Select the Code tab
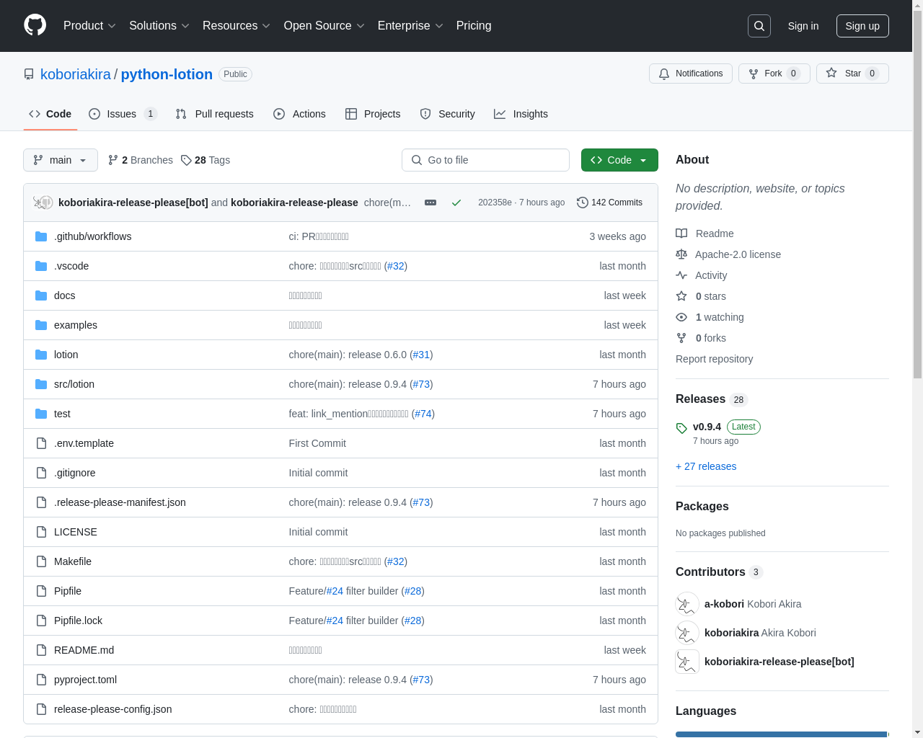The width and height of the screenshot is (923, 738). [x=50, y=114]
